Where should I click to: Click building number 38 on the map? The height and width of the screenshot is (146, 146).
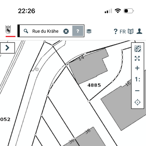pos(88,131)
